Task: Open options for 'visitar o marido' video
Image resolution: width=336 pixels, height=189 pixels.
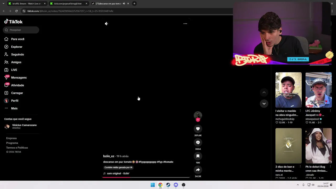Action: tap(300, 111)
